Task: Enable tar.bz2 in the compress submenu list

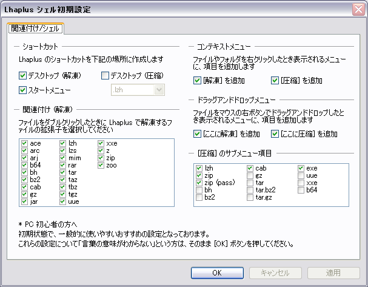Action: 250,190
